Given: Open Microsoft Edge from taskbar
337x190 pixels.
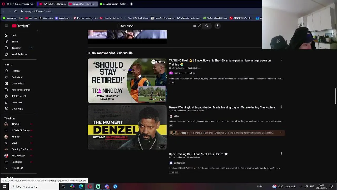Looking at the screenshot, I should (81, 187).
